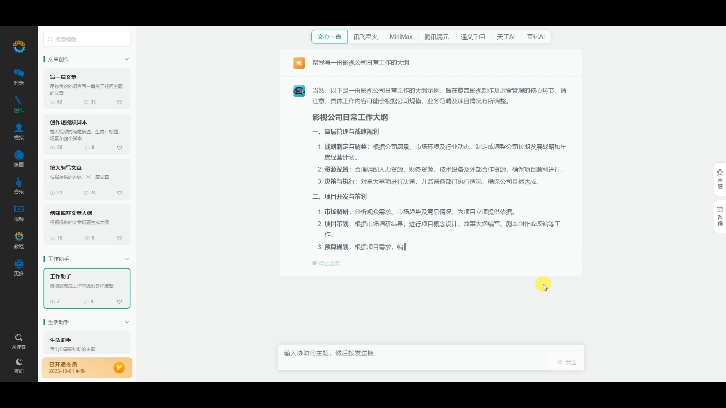
Task: Open the 视频 video section
Action: (x=19, y=213)
